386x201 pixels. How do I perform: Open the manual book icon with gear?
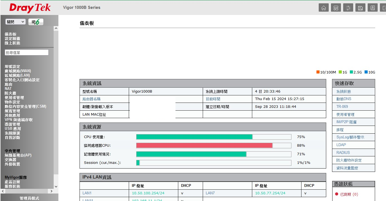click(x=373, y=8)
